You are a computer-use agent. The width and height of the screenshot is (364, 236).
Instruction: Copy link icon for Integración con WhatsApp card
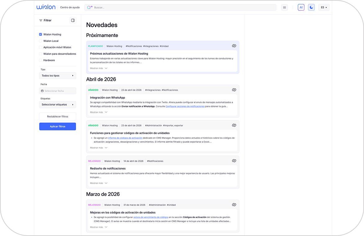tap(234, 90)
